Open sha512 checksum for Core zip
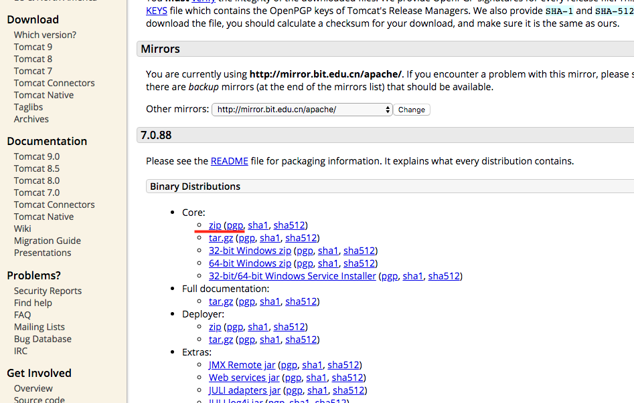 point(289,225)
